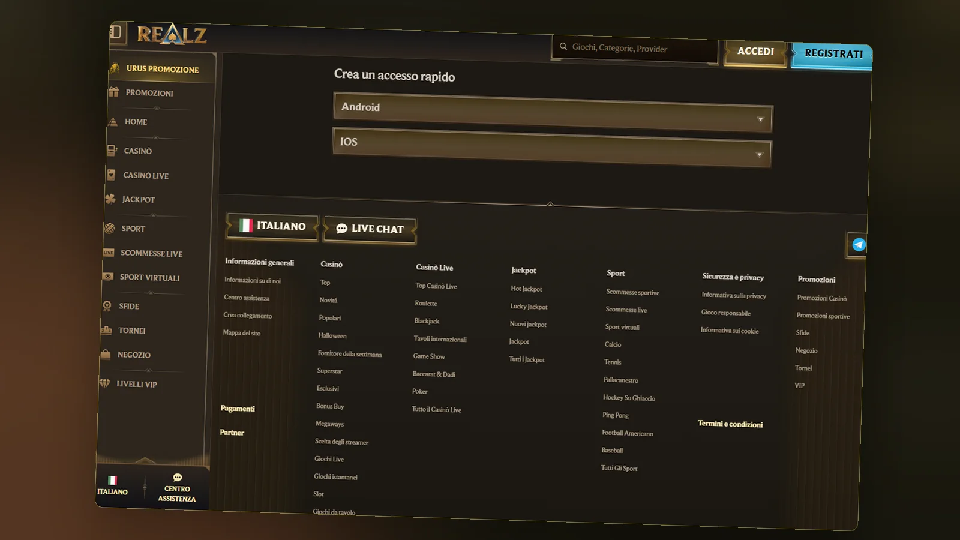
Task: Click the Accedi button
Action: click(x=755, y=52)
